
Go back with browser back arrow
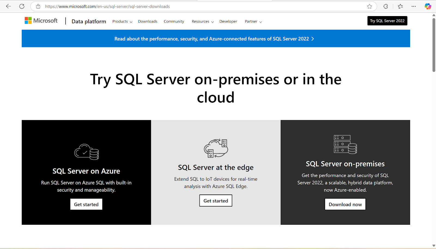[8, 6]
